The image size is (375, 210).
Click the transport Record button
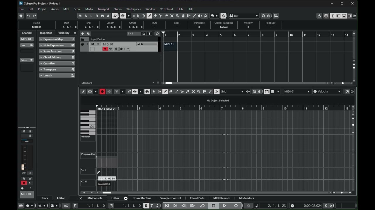tap(236, 206)
